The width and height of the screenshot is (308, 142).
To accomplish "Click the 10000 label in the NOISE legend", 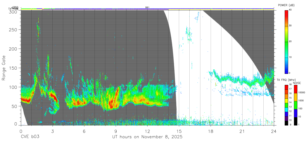I will [x=302, y=93].
